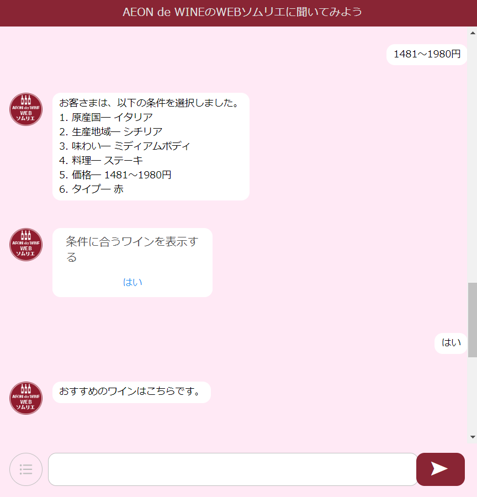
Task: Click the 条件に合うワインを表示する card text
Action: (132, 249)
